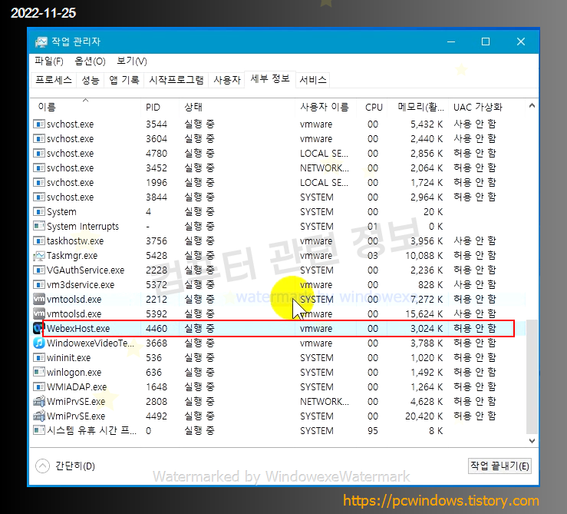
Task: Click the NETWORK... user for PID 2808
Action: tap(325, 401)
